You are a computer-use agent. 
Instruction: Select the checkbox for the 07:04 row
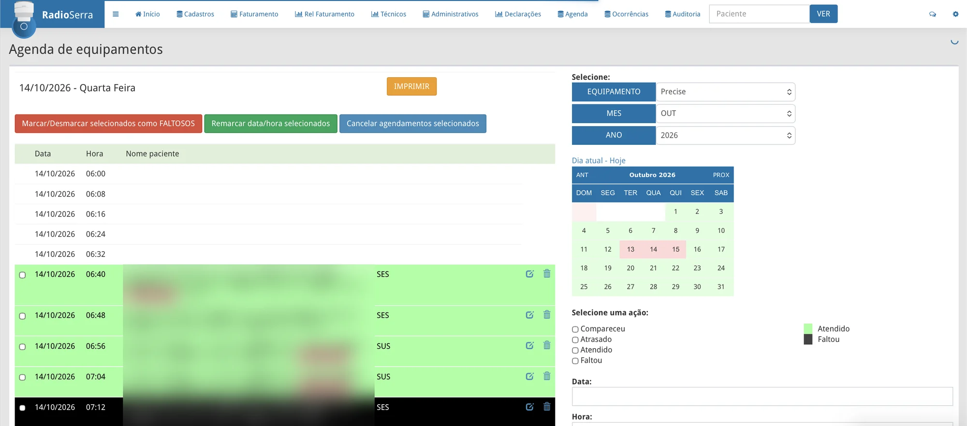(22, 377)
